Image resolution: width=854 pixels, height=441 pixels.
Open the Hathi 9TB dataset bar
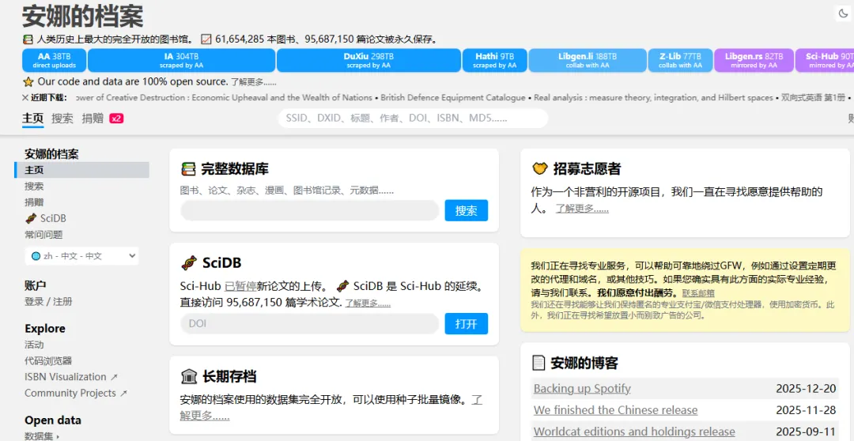(494, 60)
